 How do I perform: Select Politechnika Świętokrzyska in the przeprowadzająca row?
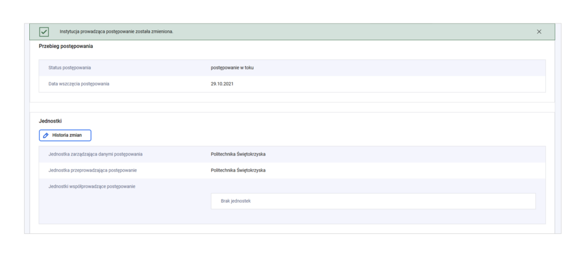[238, 170]
